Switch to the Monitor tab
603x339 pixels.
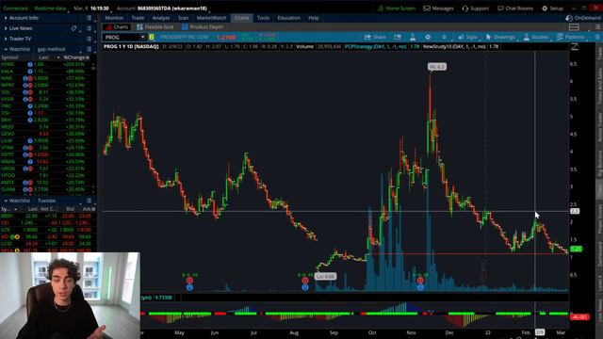click(x=114, y=18)
